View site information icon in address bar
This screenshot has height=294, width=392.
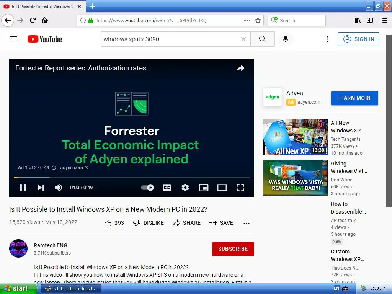coord(83,20)
